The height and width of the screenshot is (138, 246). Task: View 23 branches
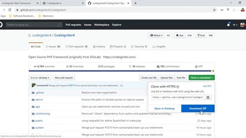[x=75, y=66]
